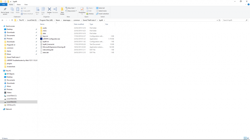Viewport: 250px width, 140px height.
Task: Sort by the Size column header
Action: [x=107, y=24]
